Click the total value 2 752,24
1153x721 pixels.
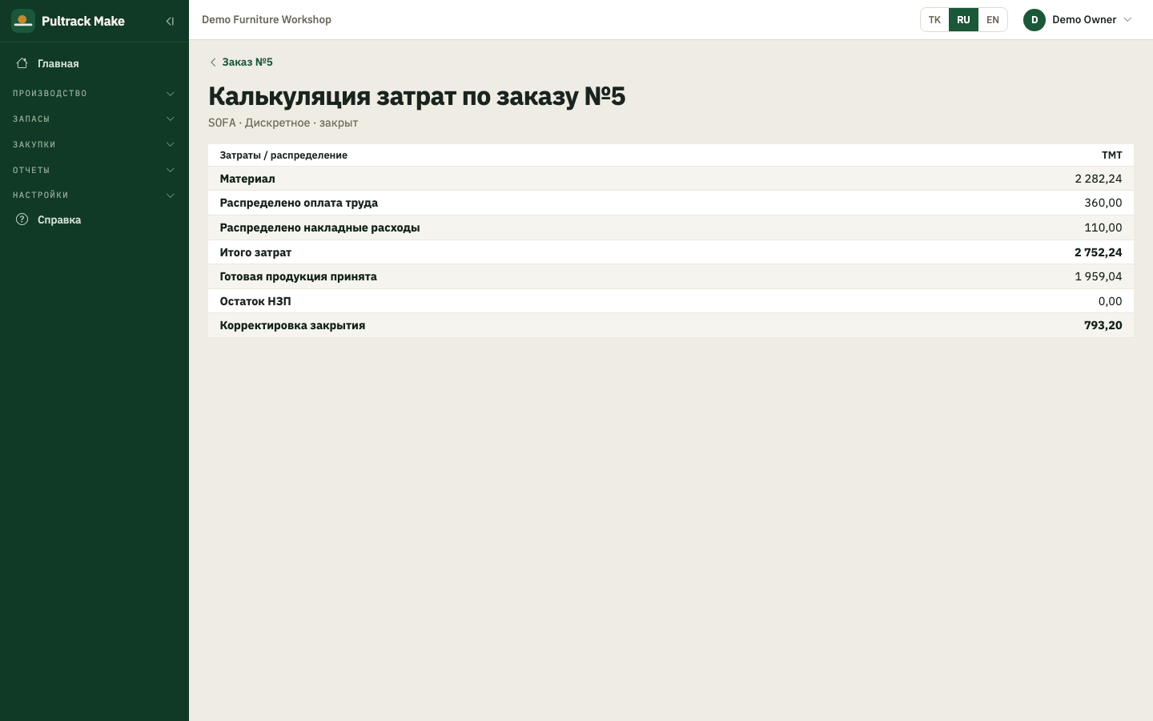1099,252
